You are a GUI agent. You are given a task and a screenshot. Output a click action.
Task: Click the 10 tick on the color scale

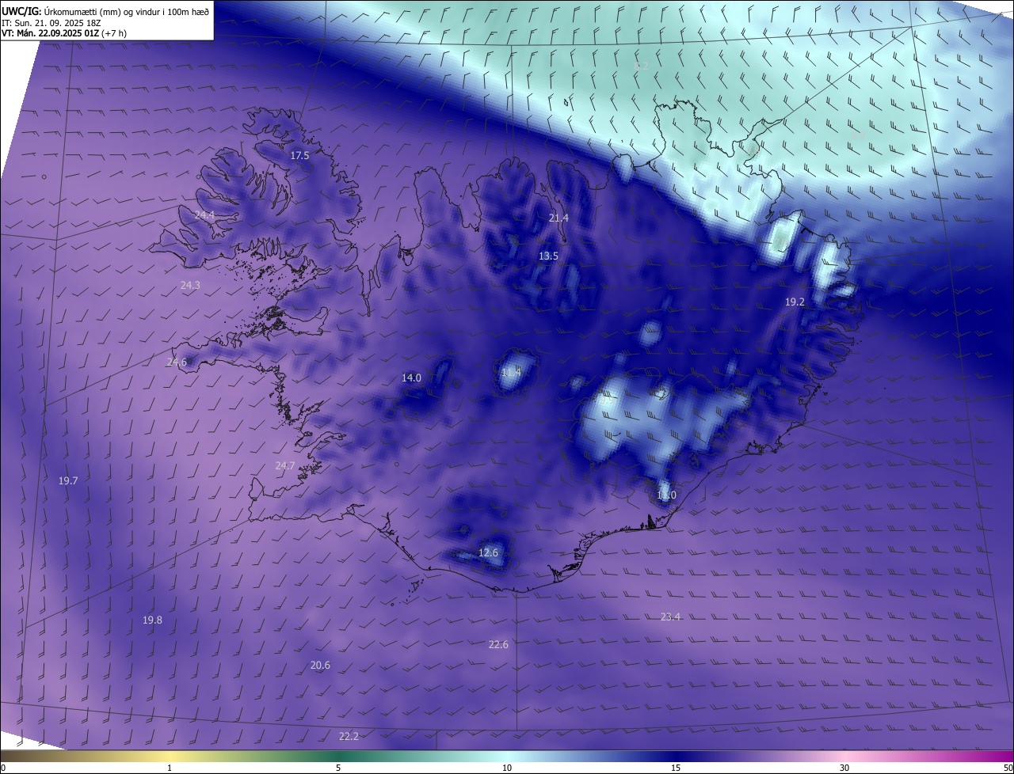tap(507, 768)
